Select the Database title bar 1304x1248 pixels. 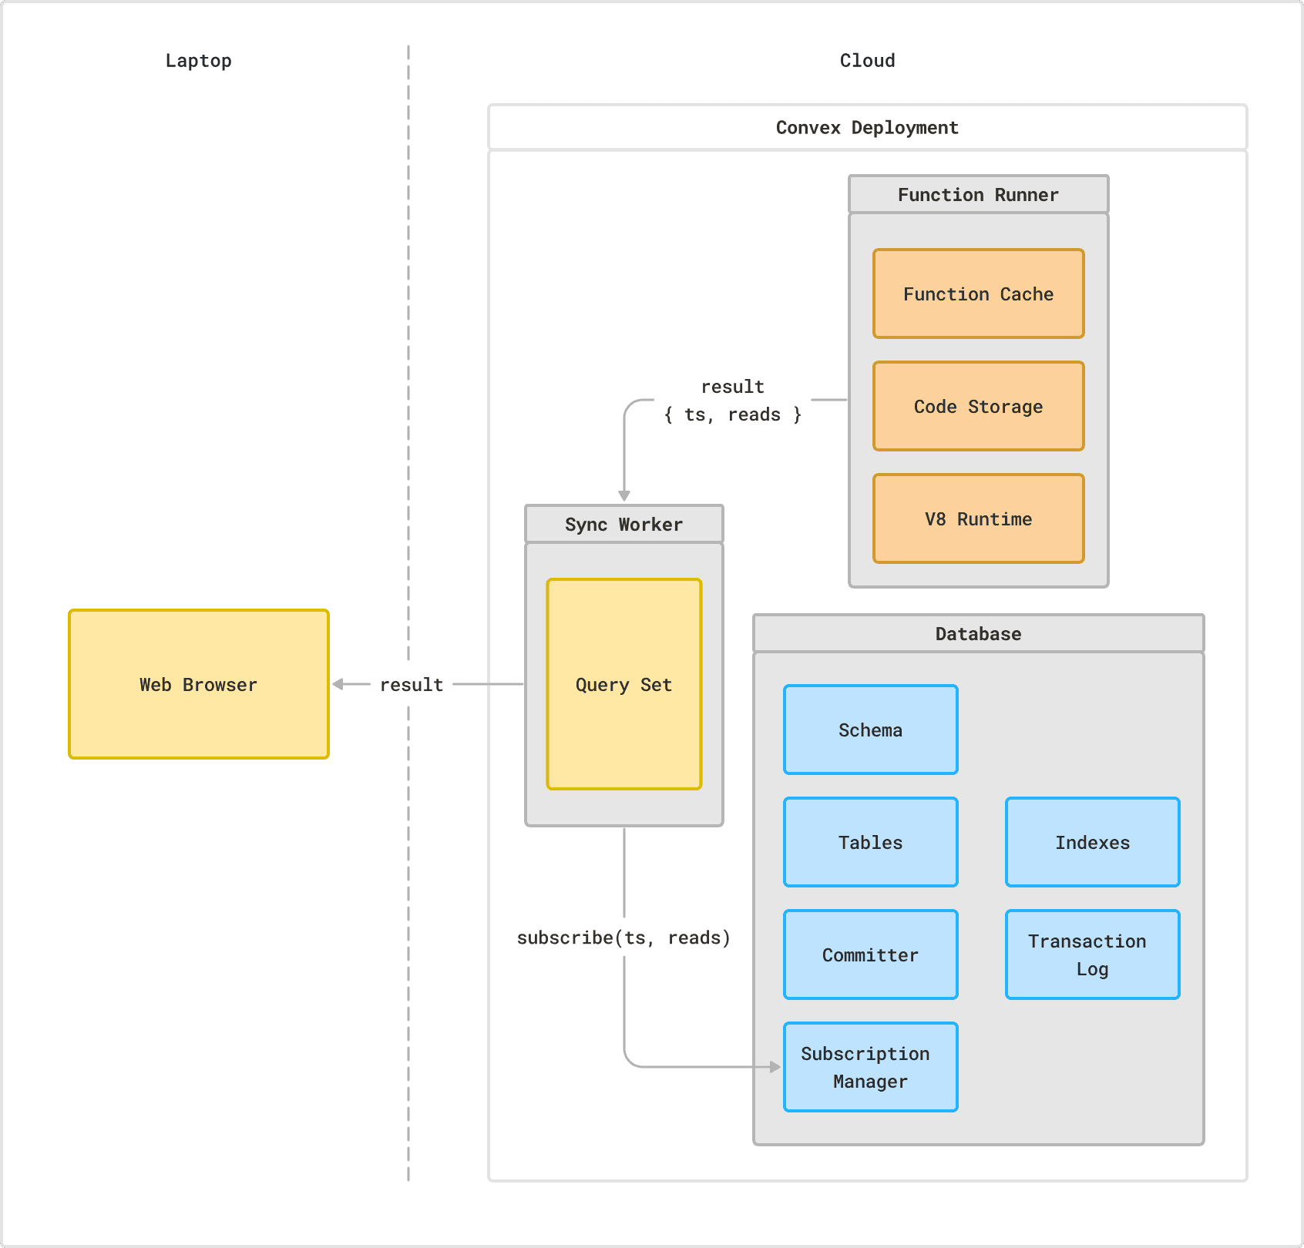click(x=977, y=632)
